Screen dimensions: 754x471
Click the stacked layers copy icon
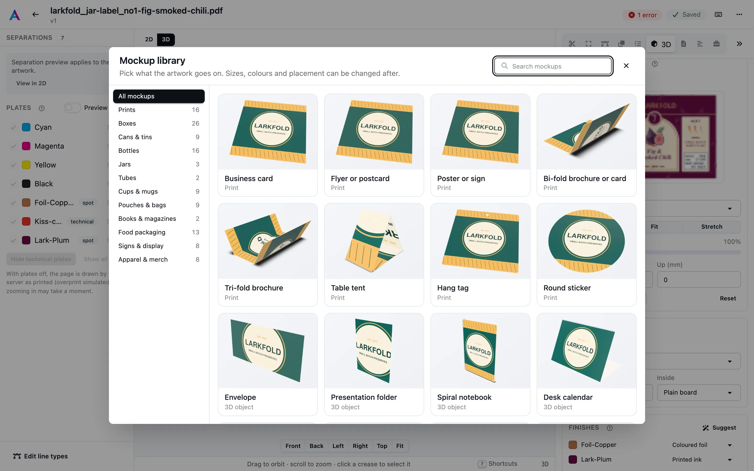coord(621,44)
